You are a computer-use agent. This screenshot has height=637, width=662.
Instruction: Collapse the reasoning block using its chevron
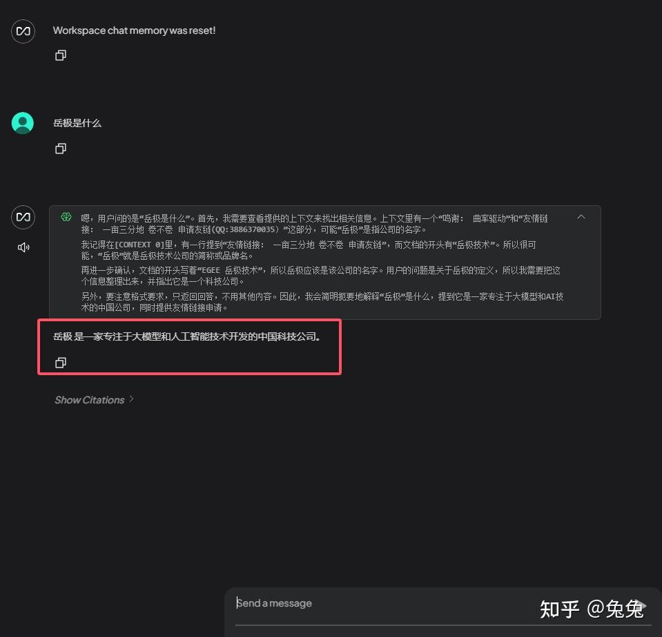[x=581, y=216]
